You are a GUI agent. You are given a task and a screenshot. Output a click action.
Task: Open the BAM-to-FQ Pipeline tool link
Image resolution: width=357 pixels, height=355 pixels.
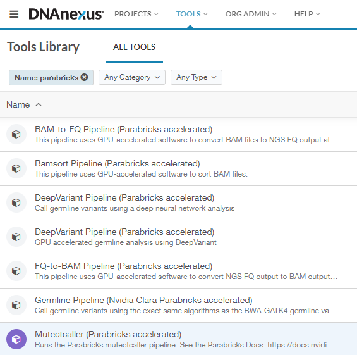[123, 129]
